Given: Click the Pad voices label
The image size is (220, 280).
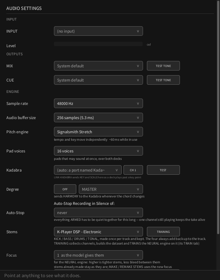Looking at the screenshot, I should 16,151.
